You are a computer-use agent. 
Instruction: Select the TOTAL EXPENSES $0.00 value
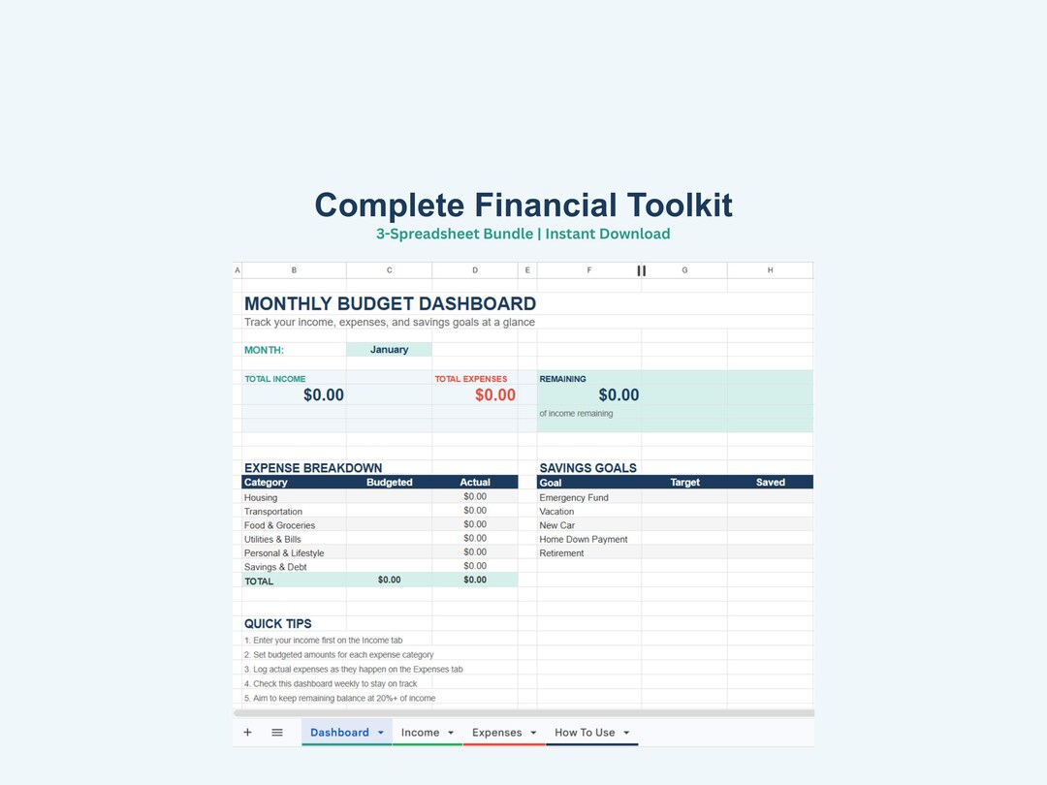495,395
